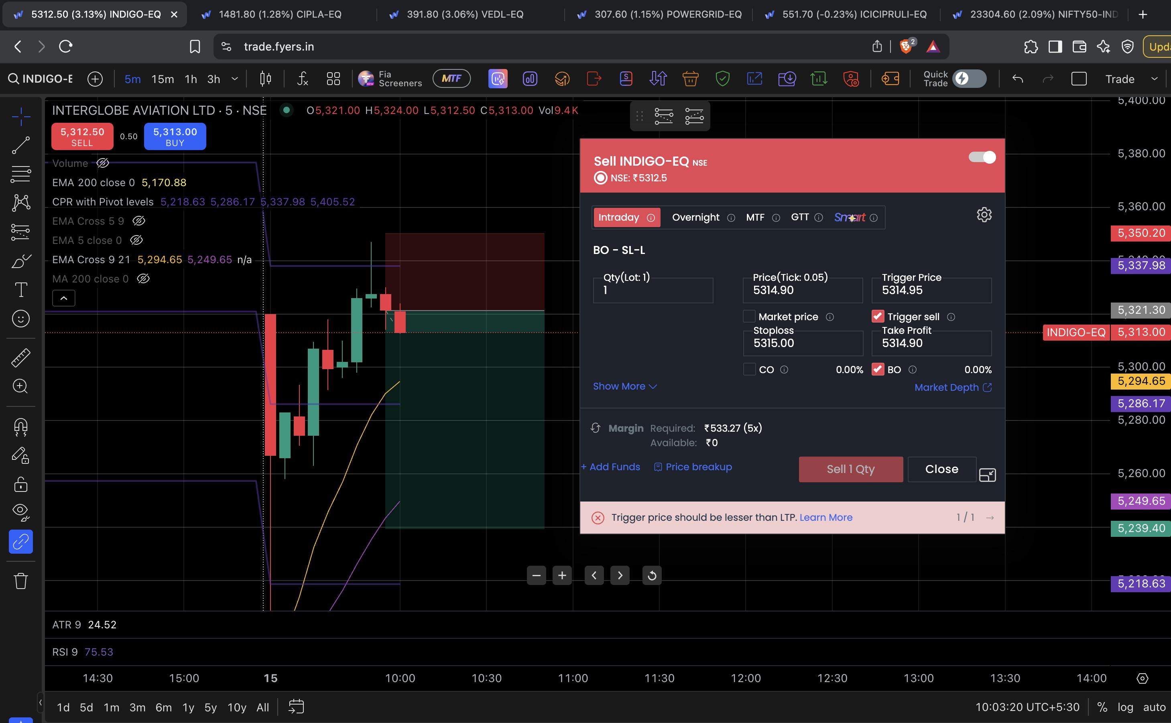Collapse the left drawing toolbar panel
Screen dimensions: 1171x723
pos(41,703)
